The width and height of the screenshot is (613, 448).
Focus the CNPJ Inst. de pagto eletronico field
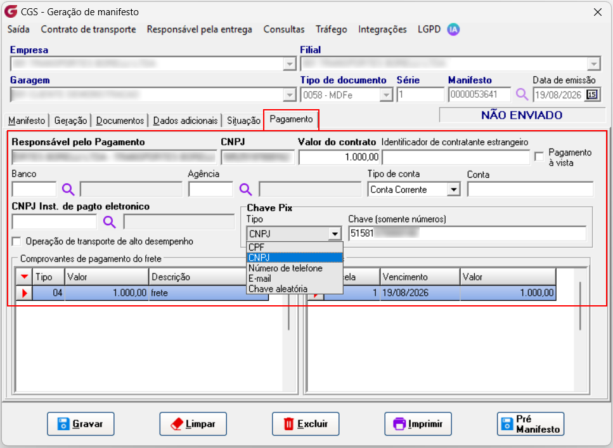pos(55,222)
